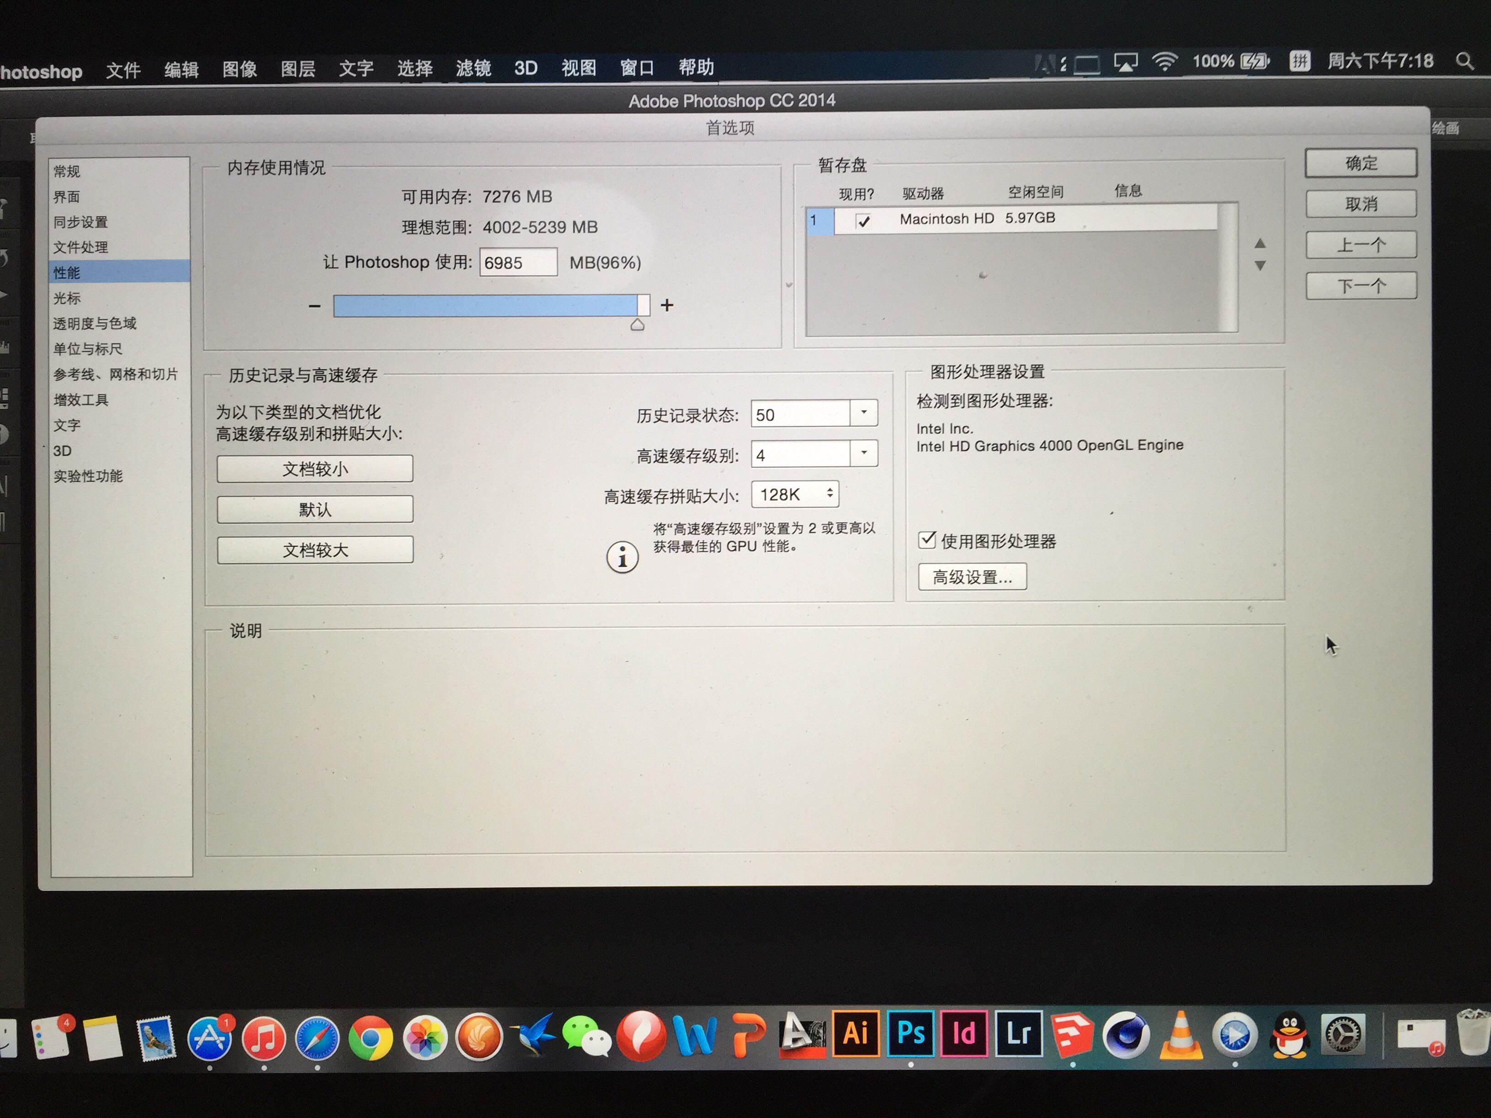Click the 确定 button
Viewport: 1491px width, 1118px height.
(x=1361, y=163)
